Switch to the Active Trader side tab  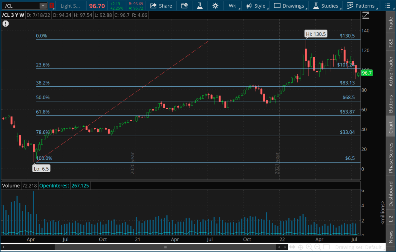(x=391, y=72)
